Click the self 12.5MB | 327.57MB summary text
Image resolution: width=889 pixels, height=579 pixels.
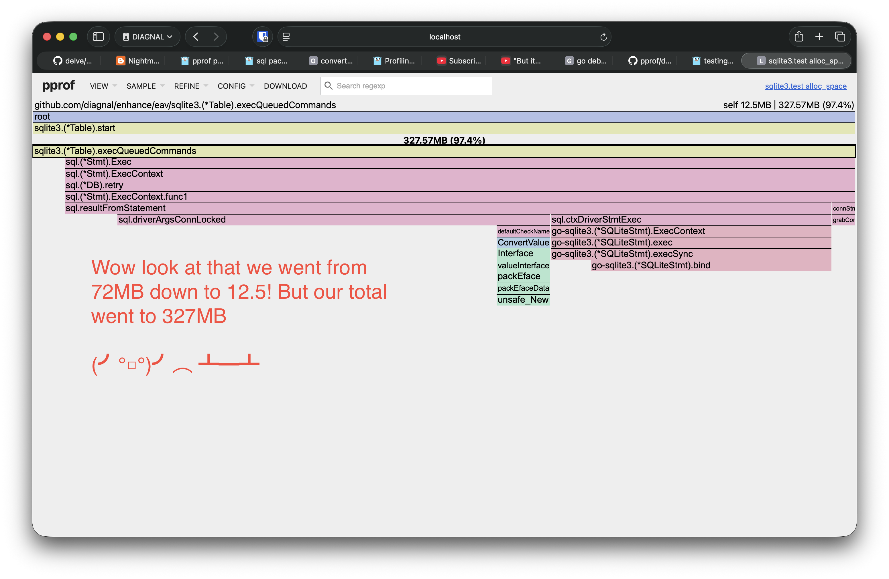pyautogui.click(x=788, y=105)
